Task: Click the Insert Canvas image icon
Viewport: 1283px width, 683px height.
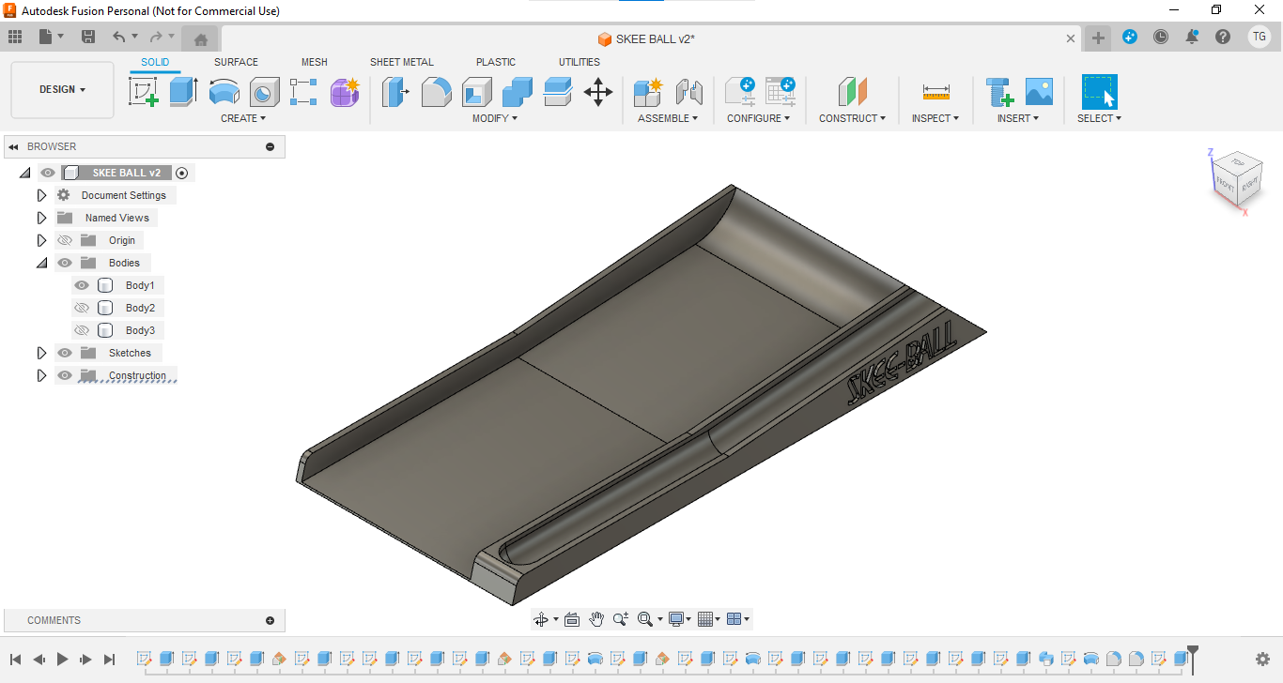Action: 1039,92
